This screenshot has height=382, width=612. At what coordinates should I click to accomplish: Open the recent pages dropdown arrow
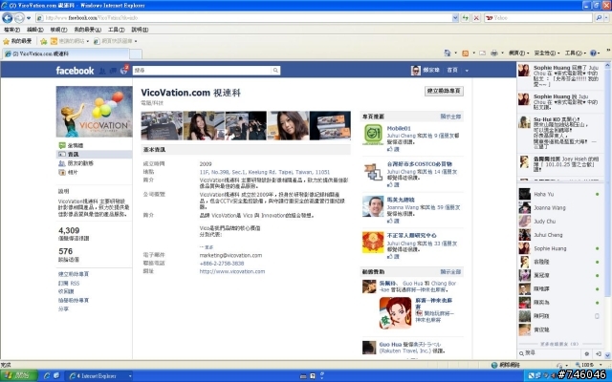click(29, 18)
